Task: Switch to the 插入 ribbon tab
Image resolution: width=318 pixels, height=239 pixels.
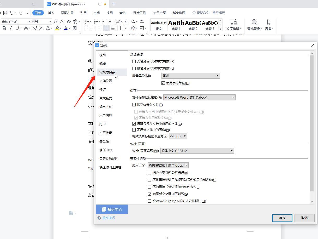Action: coord(51,13)
